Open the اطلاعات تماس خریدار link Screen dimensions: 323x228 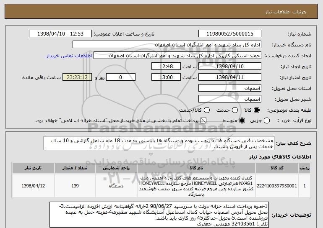click(69, 56)
